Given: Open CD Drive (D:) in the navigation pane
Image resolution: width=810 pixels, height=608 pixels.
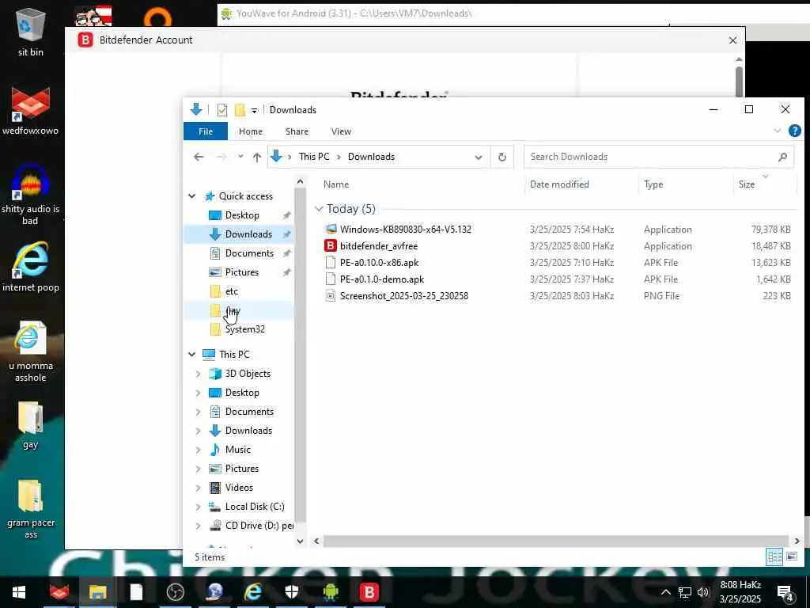Looking at the screenshot, I should pos(259,526).
